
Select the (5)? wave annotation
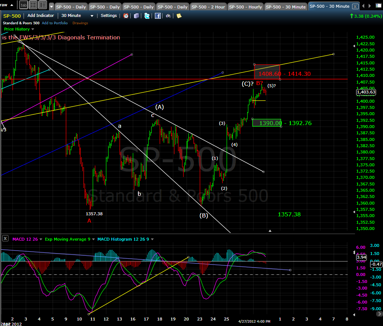[x=272, y=86]
